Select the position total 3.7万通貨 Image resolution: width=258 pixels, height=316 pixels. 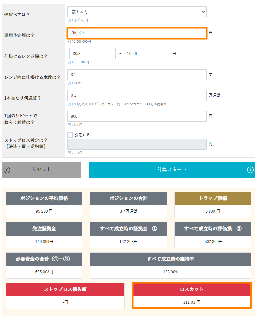coord(128,211)
